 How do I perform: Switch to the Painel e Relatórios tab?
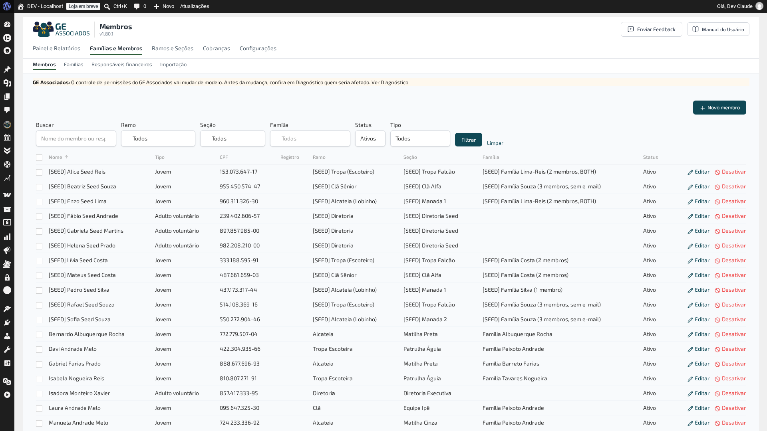[x=56, y=48]
